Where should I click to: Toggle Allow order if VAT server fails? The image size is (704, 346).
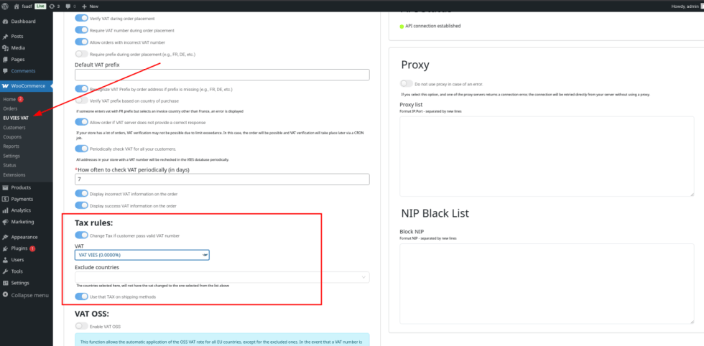81,122
